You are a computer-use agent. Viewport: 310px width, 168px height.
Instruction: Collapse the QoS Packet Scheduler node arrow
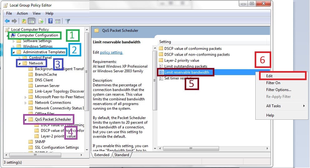point(25,120)
